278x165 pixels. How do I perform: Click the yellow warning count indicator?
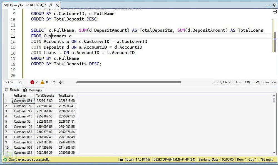click(44, 82)
